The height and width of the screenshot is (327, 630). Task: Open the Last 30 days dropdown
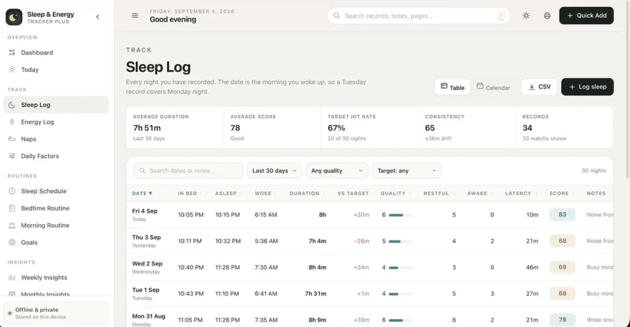coord(274,170)
